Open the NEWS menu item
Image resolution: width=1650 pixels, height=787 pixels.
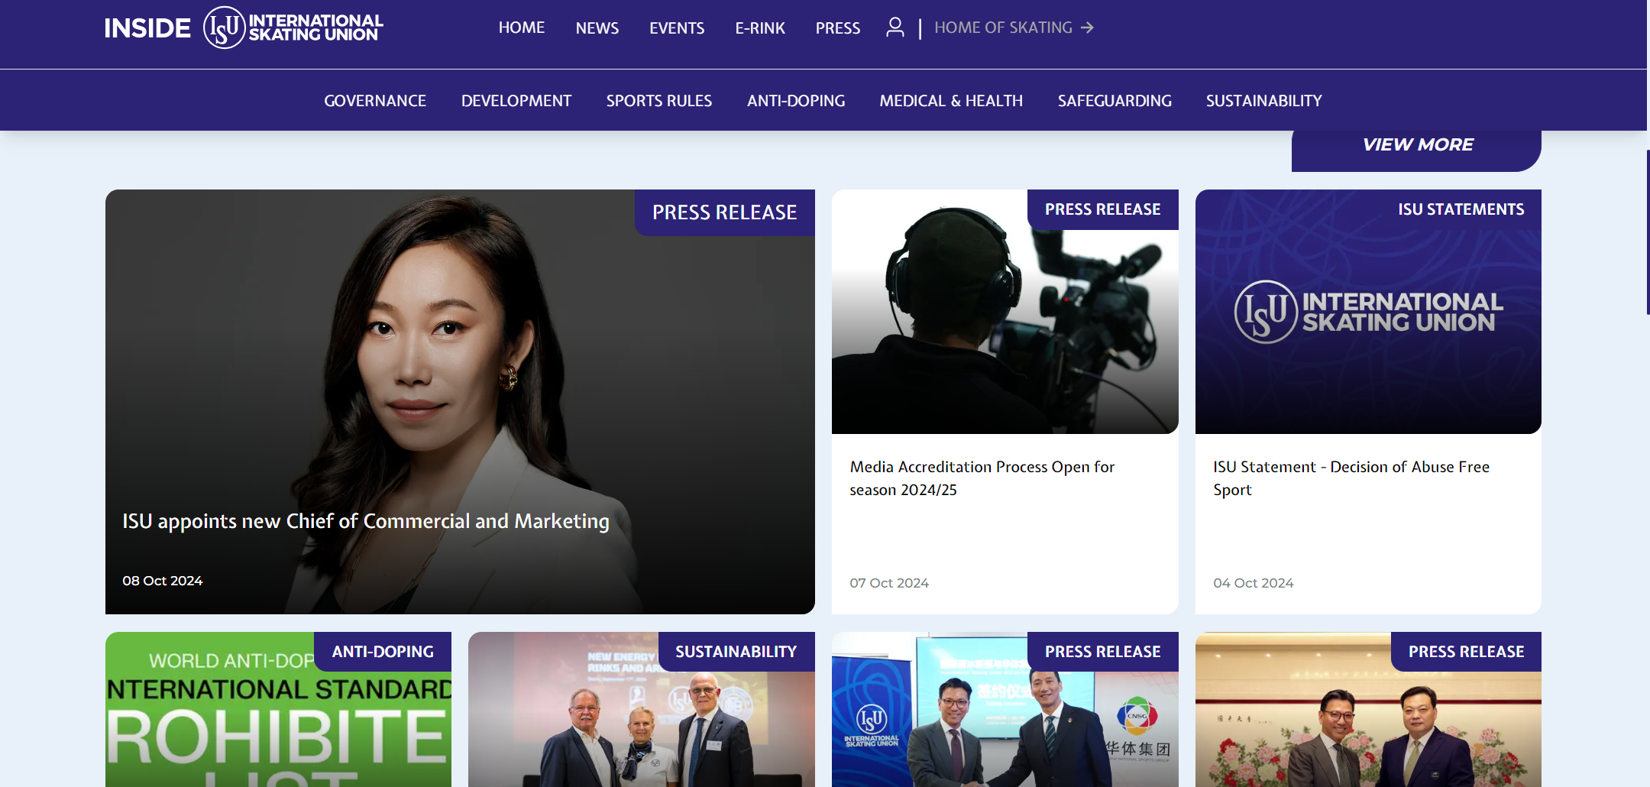click(597, 28)
